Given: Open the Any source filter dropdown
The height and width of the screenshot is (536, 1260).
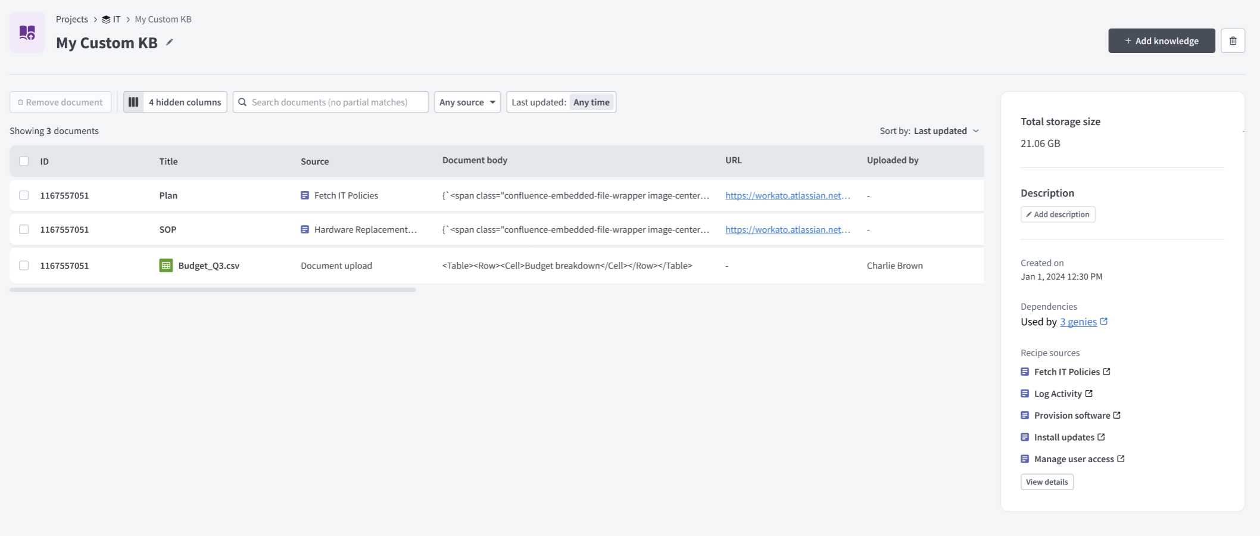Looking at the screenshot, I should (467, 102).
